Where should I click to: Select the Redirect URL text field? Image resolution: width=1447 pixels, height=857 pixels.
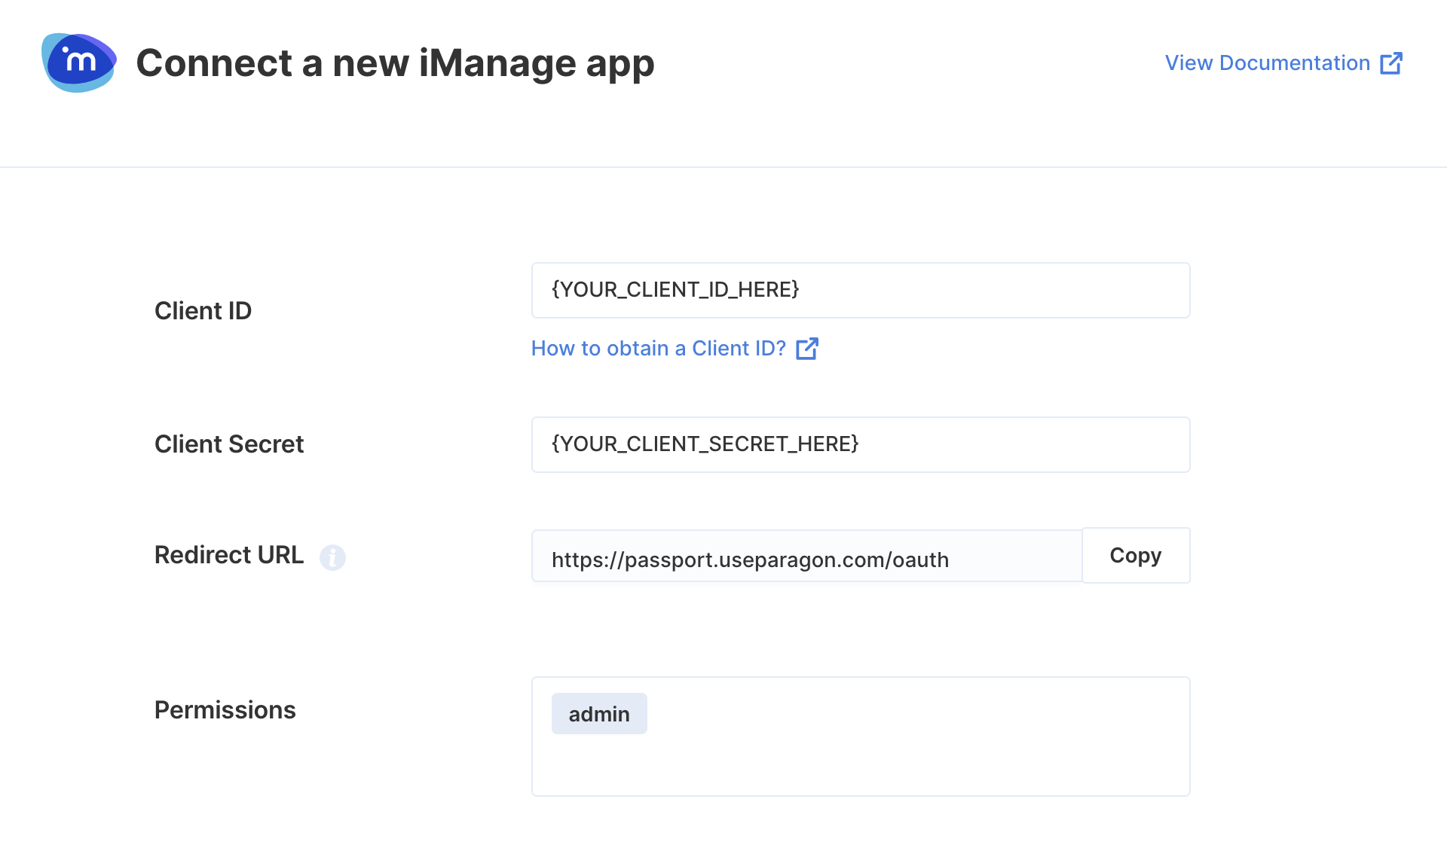point(806,556)
